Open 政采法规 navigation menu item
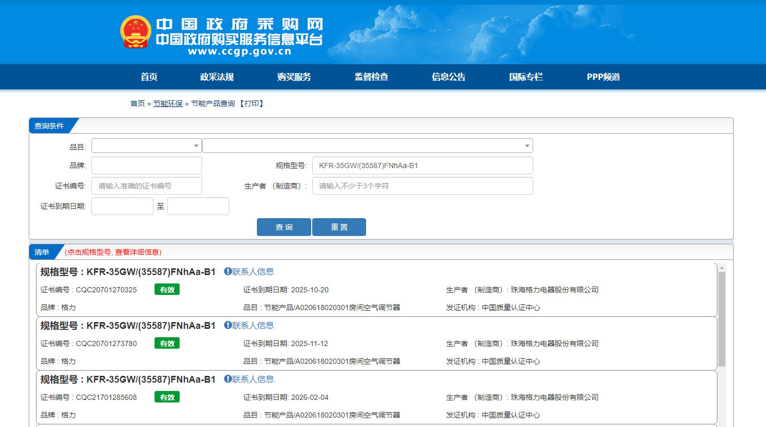 pos(217,77)
